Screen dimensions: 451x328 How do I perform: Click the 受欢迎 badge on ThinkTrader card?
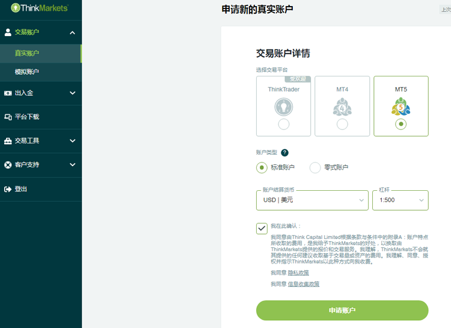click(x=298, y=79)
